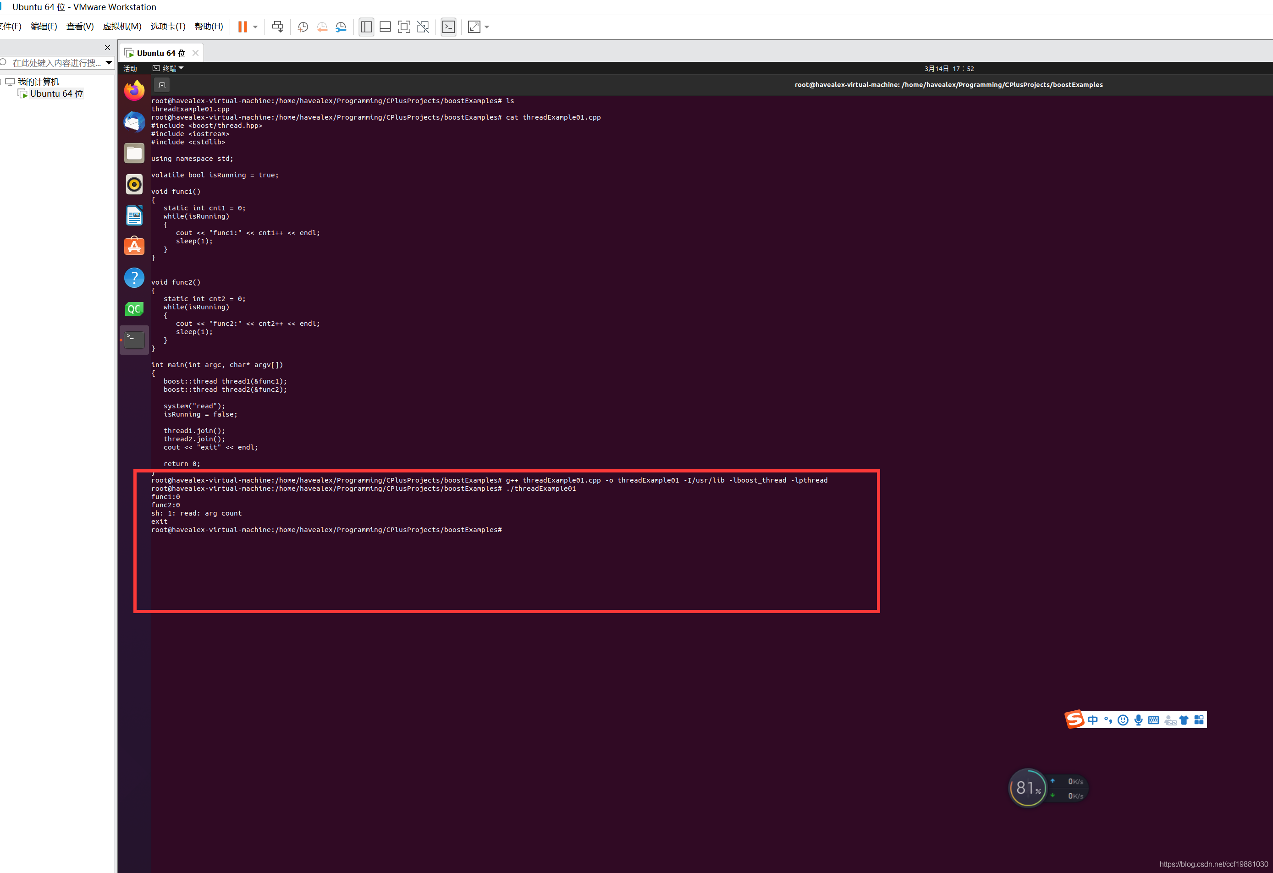Click 活动 in the Ubuntu top bar

pos(130,68)
